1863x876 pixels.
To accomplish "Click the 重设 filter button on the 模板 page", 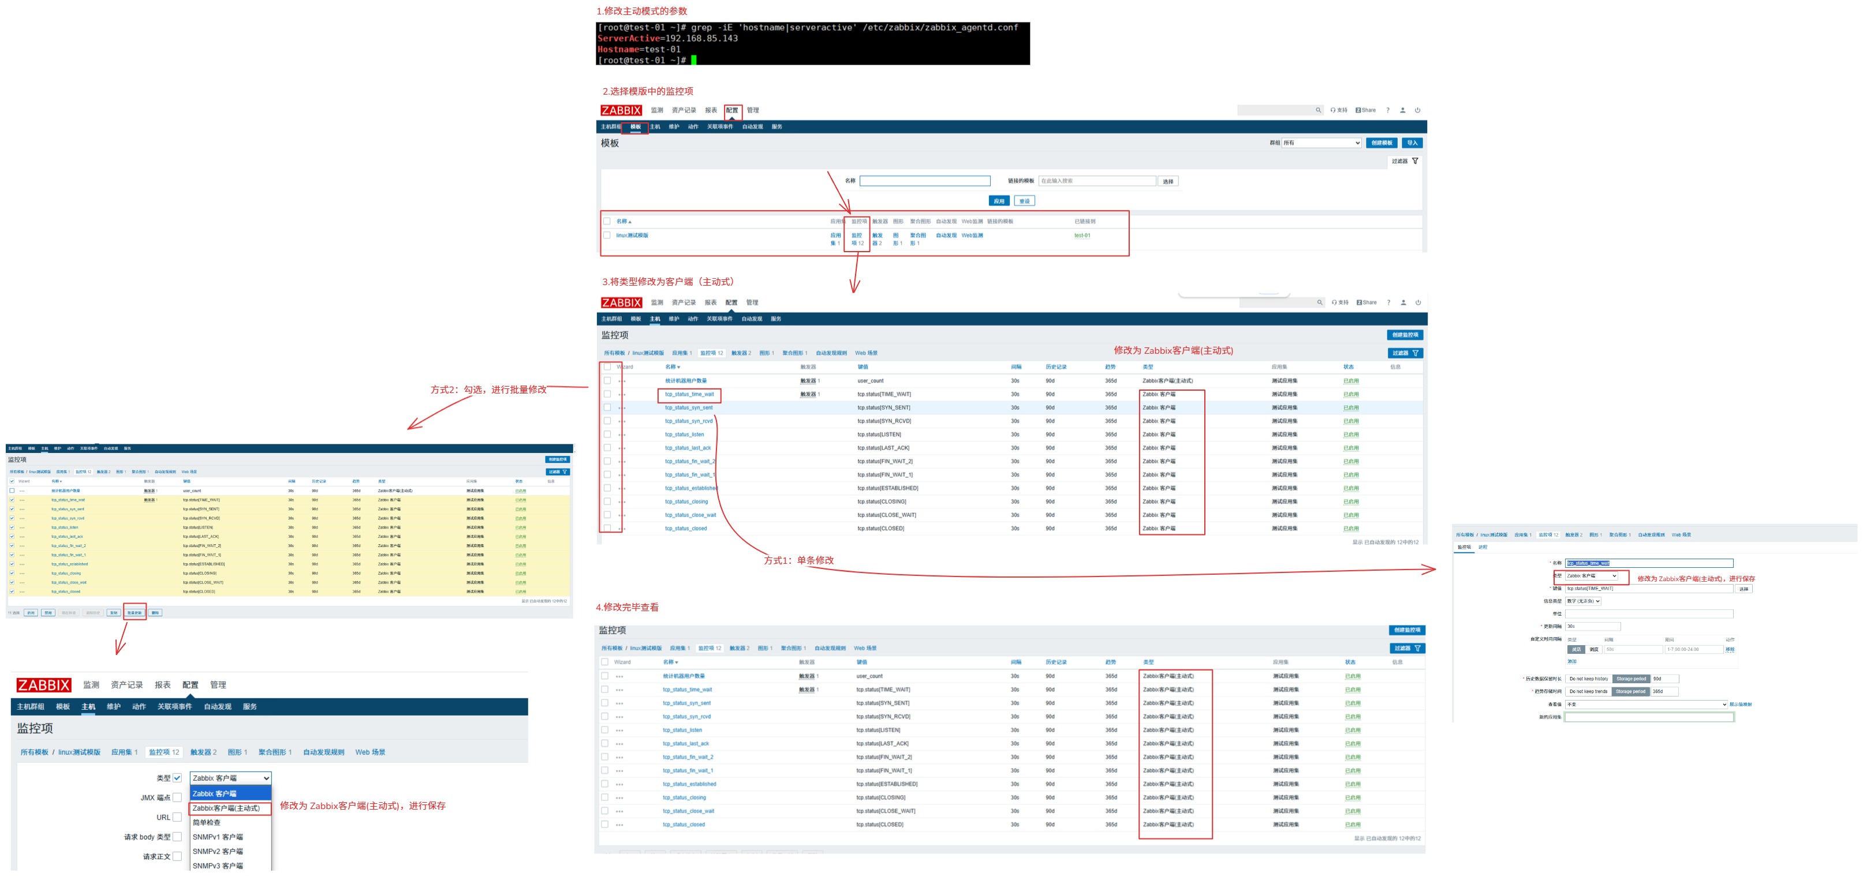I will 1024,201.
